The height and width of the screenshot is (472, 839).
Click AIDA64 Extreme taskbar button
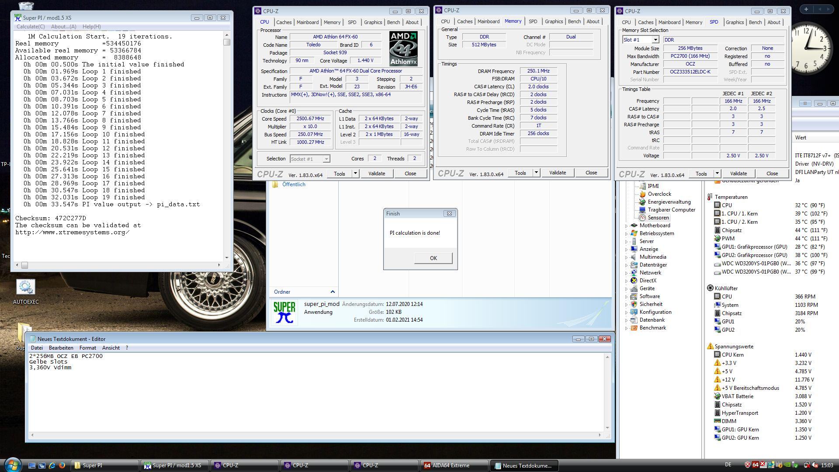pyautogui.click(x=454, y=465)
